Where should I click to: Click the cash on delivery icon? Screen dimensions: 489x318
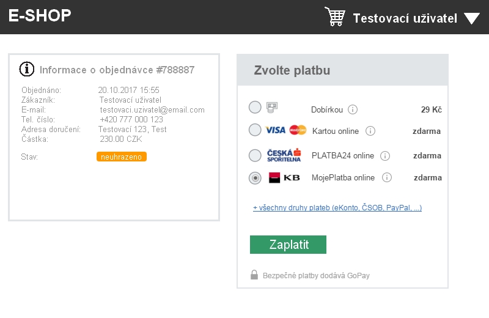(x=272, y=108)
